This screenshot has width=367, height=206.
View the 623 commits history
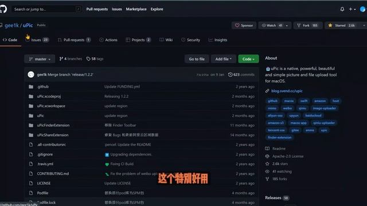coord(241,75)
